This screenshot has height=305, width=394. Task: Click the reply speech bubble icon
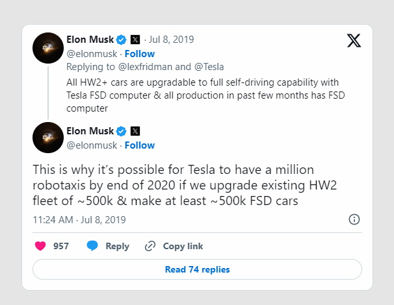[92, 246]
